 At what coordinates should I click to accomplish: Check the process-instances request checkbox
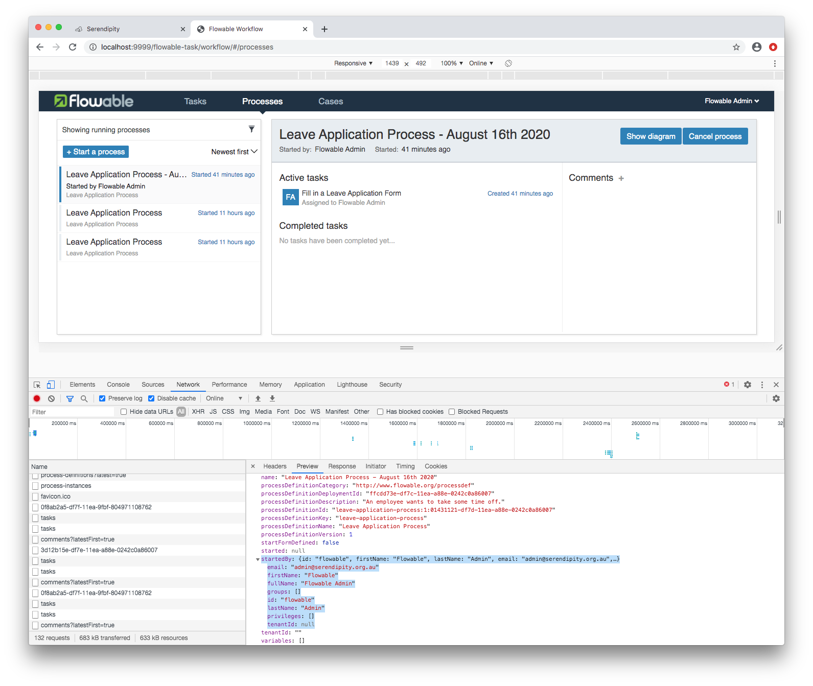point(35,486)
